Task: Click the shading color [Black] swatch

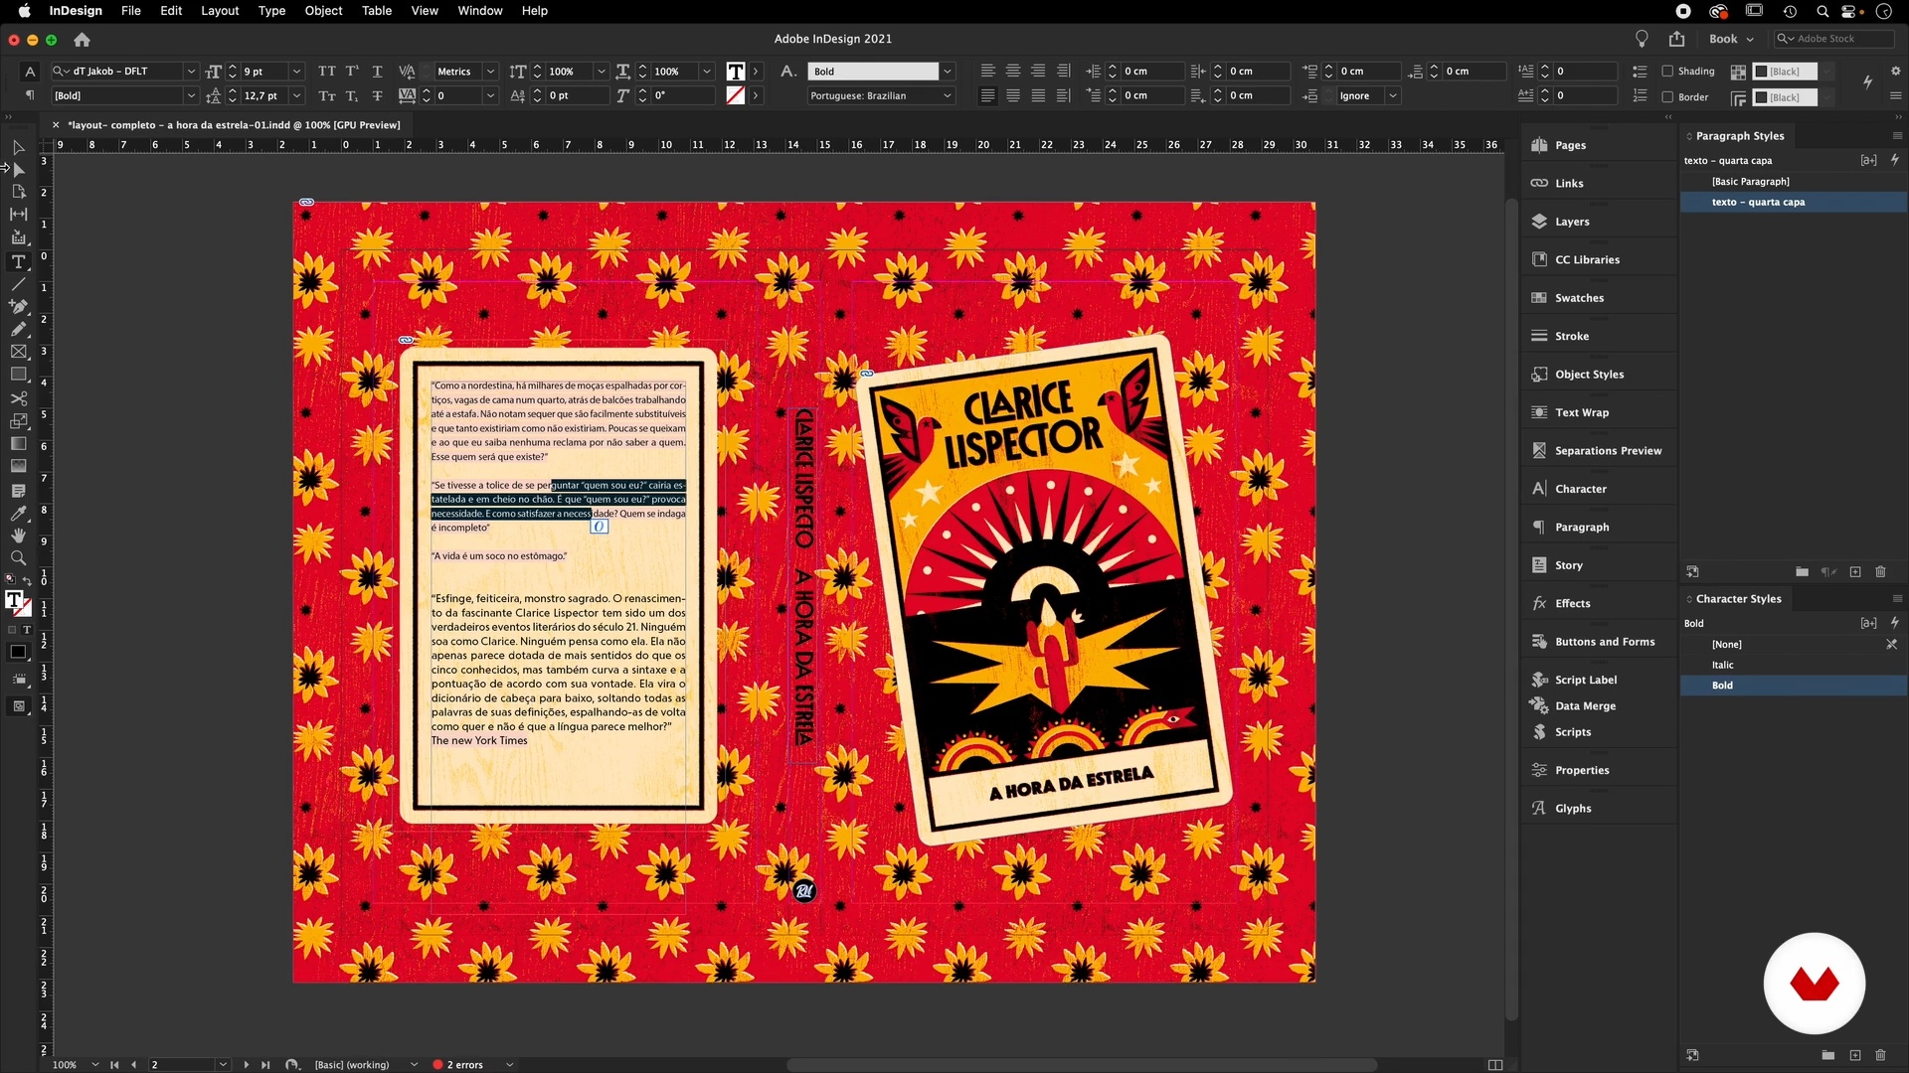Action: coord(1785,72)
